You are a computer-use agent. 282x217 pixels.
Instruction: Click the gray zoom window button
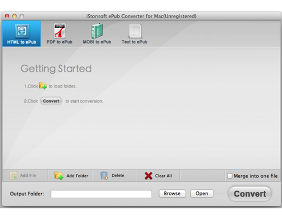(22, 16)
